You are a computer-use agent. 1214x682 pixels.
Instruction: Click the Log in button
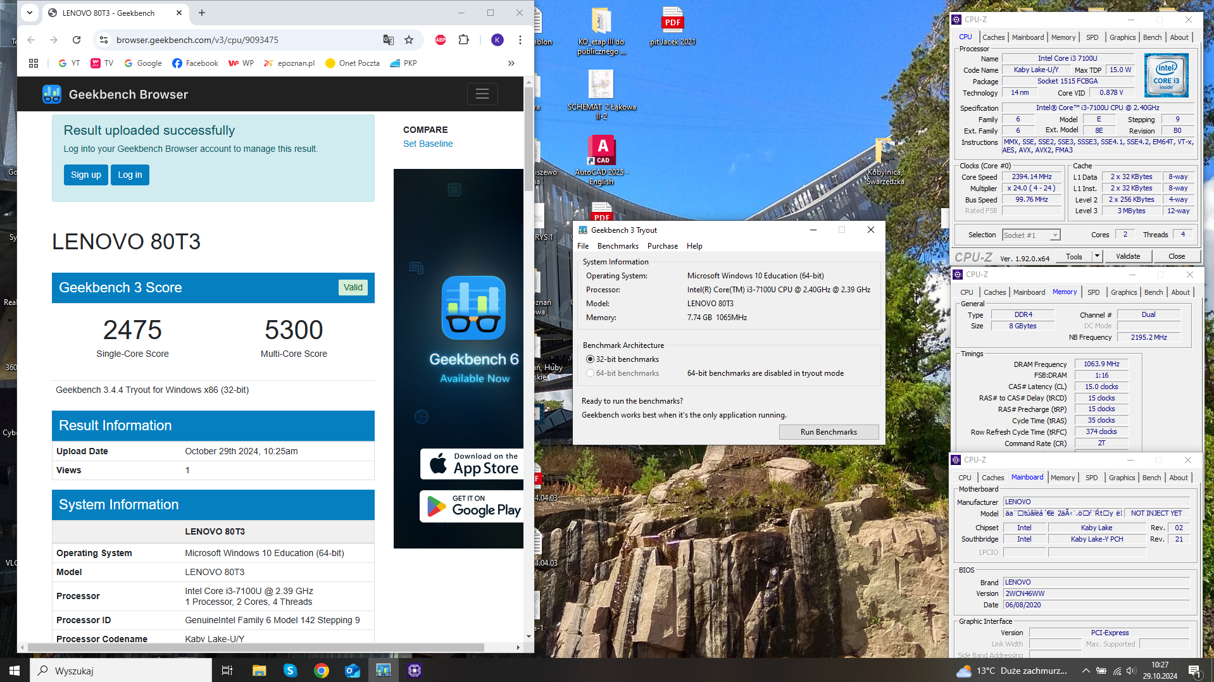(130, 175)
